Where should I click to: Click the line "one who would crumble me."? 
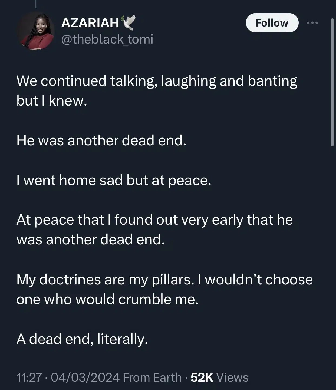tap(107, 299)
